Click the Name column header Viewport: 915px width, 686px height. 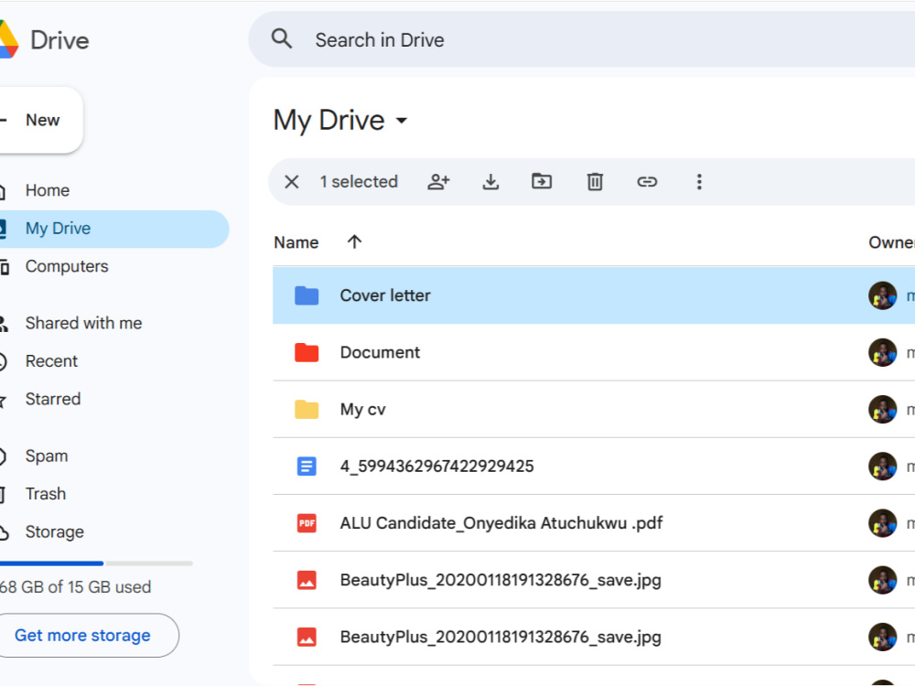[296, 242]
